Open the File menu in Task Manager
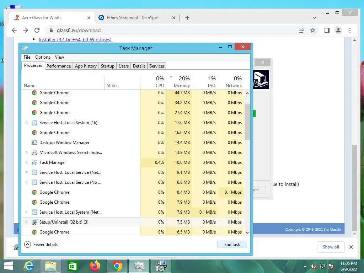This screenshot has width=364, height=273. click(x=27, y=57)
